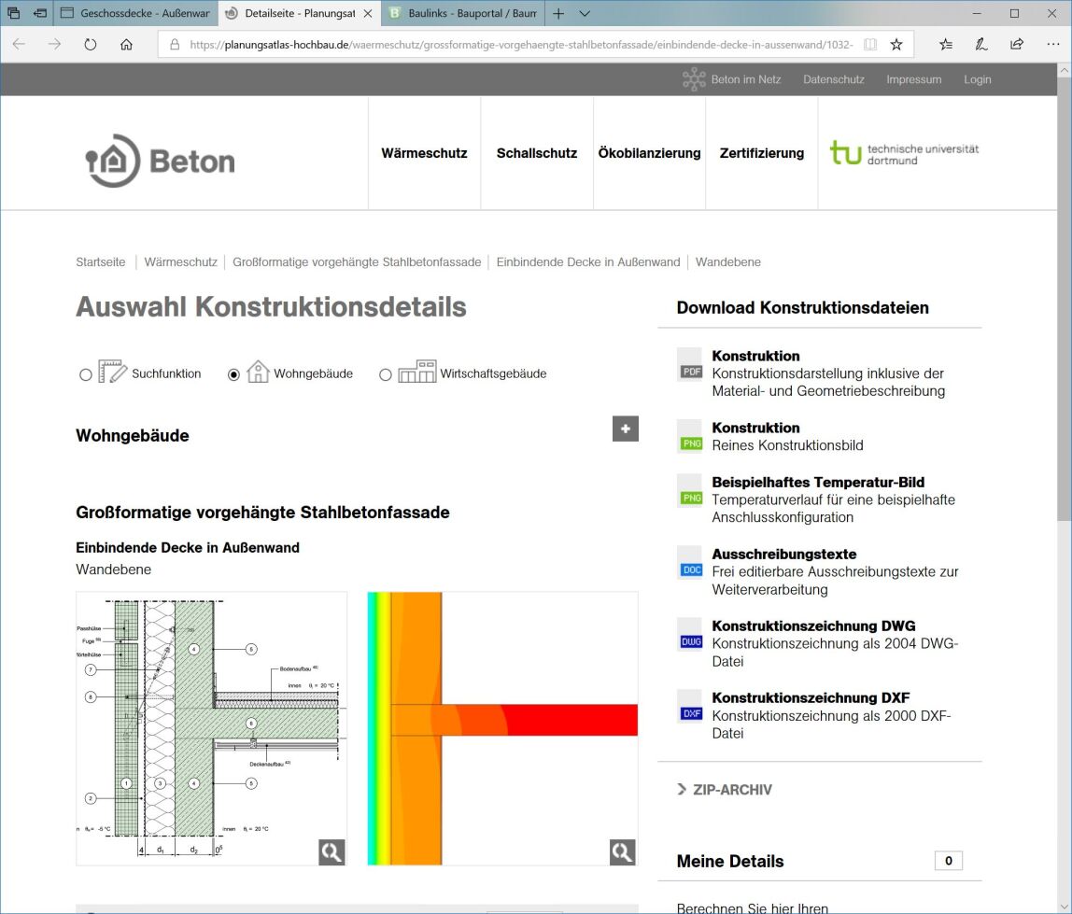Expand the Wohngebäude section with plus button
This screenshot has width=1072, height=914.
(625, 429)
